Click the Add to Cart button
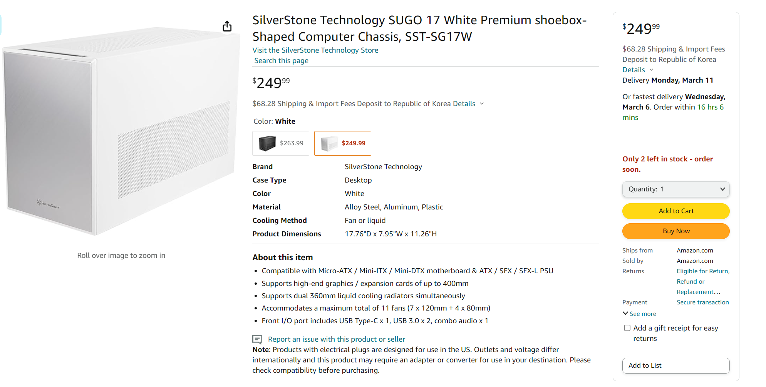Image resolution: width=766 pixels, height=387 pixels. [676, 211]
